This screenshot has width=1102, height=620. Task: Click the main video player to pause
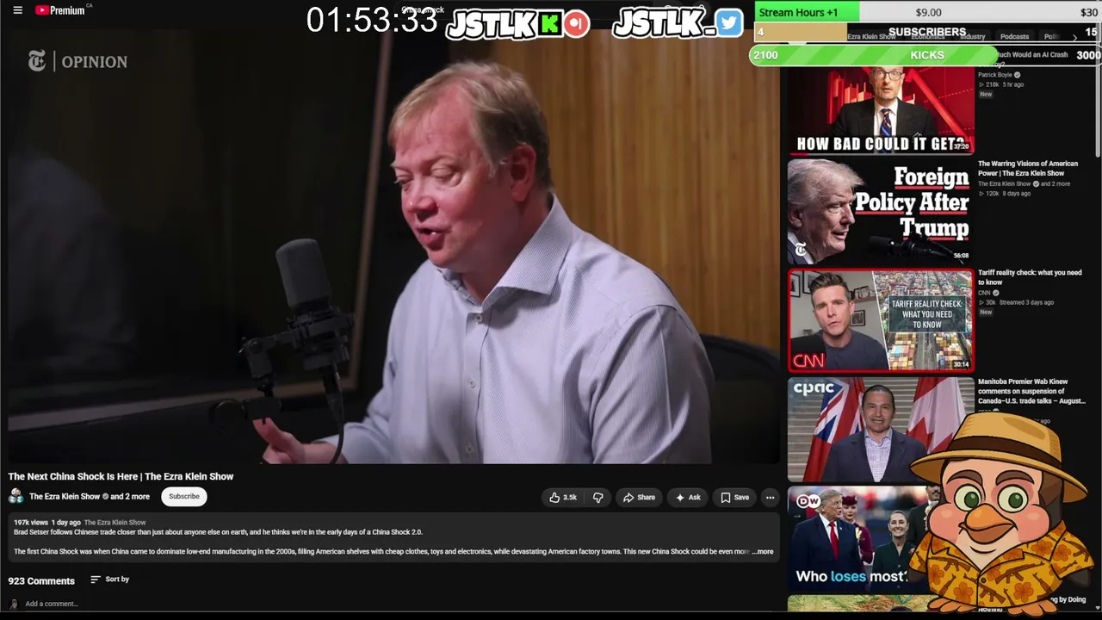(x=393, y=247)
